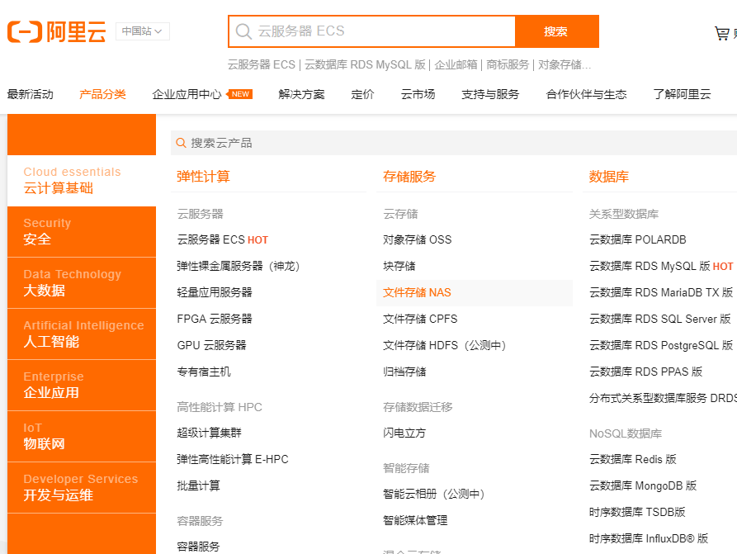The image size is (737, 554).
Task: Open 批量计算 product link
Action: pyautogui.click(x=198, y=485)
